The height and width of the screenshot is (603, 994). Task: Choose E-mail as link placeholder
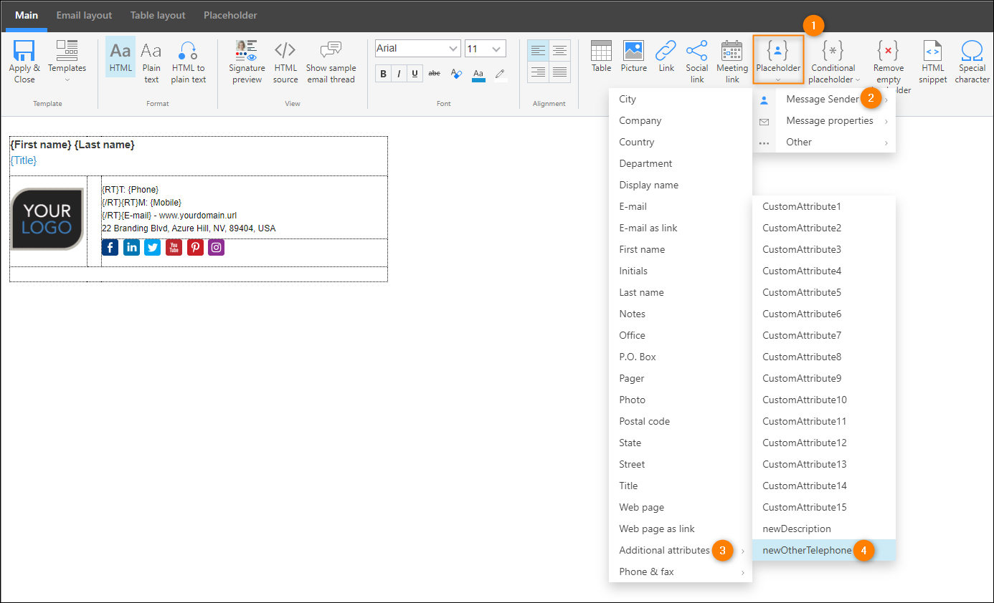[680, 228]
